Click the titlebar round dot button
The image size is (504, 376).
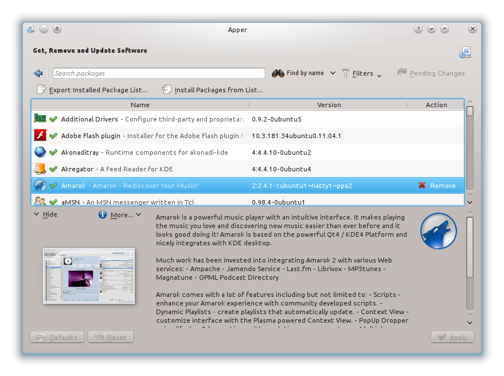(x=44, y=29)
